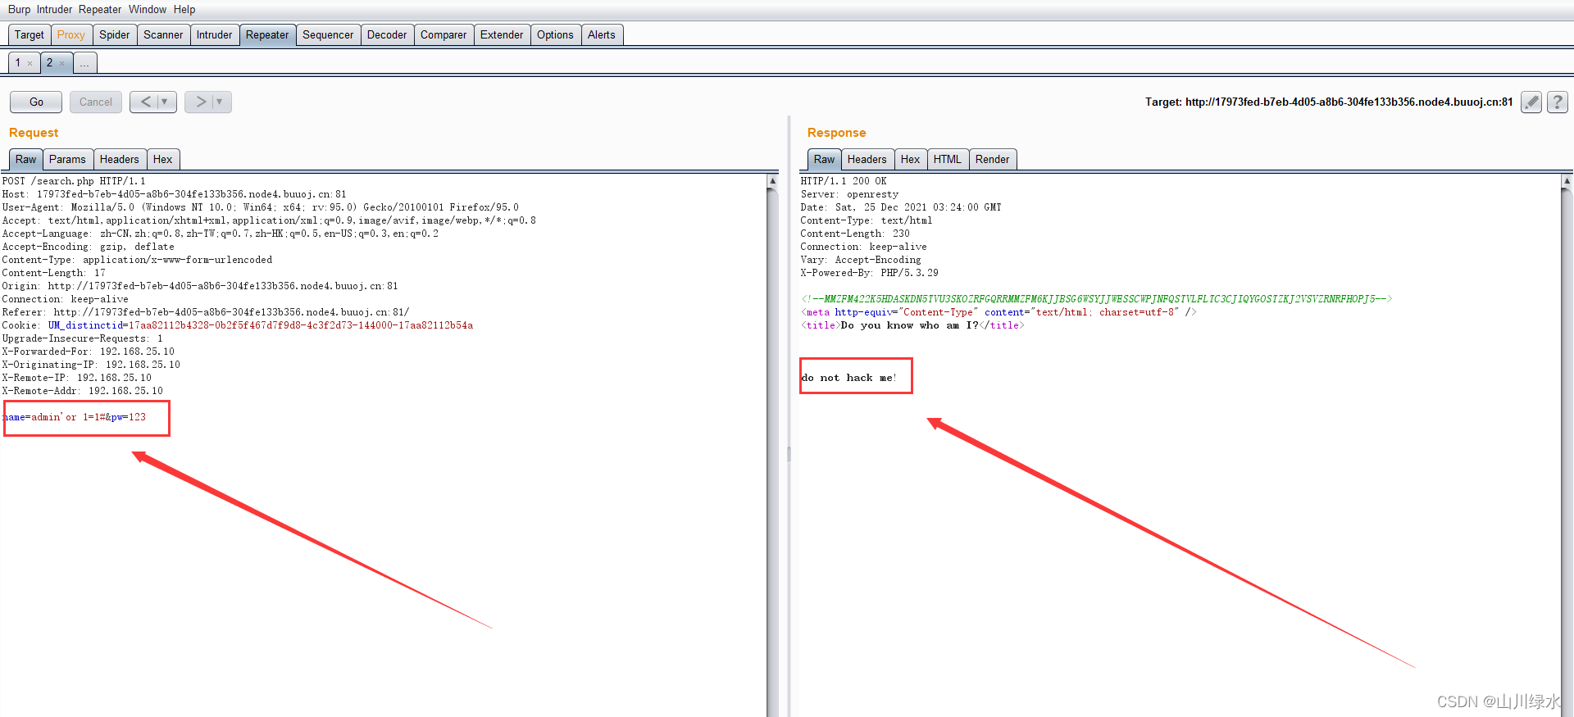
Task: Go forward to next request history
Action: coord(200,102)
